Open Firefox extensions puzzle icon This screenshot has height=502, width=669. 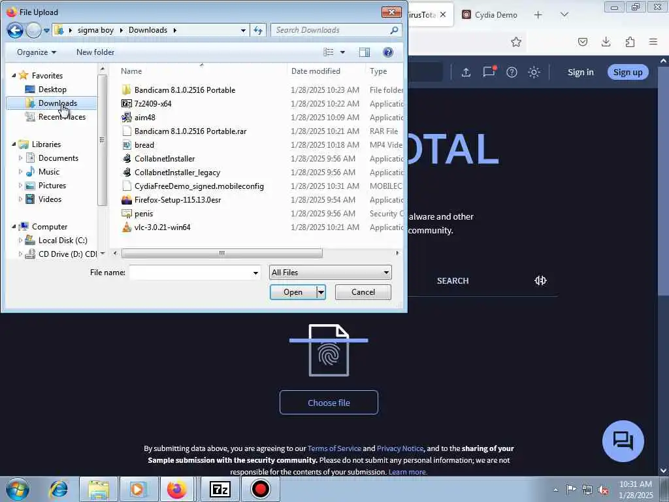point(630,42)
